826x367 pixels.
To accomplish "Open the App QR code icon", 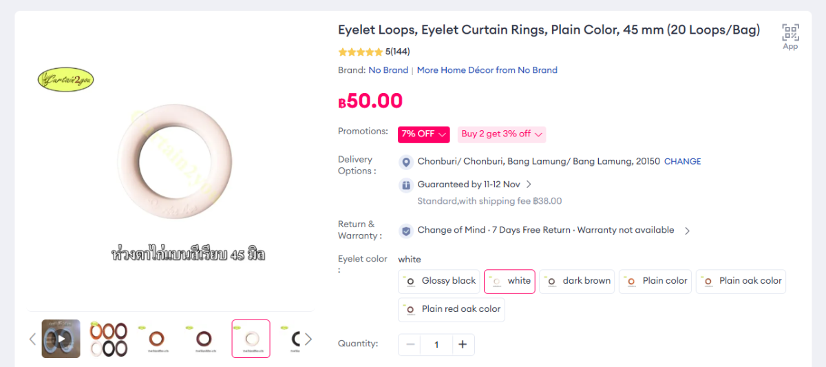I will pos(790,33).
